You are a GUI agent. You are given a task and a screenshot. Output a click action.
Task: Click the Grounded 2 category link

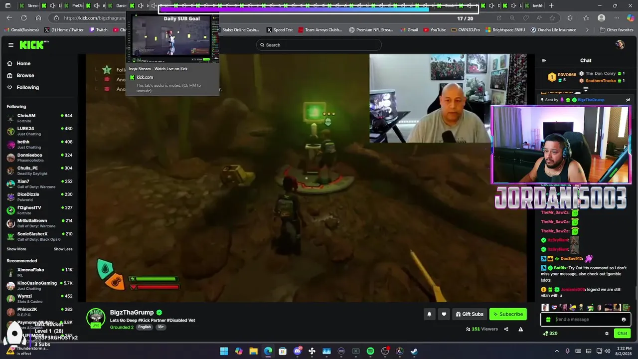click(122, 327)
